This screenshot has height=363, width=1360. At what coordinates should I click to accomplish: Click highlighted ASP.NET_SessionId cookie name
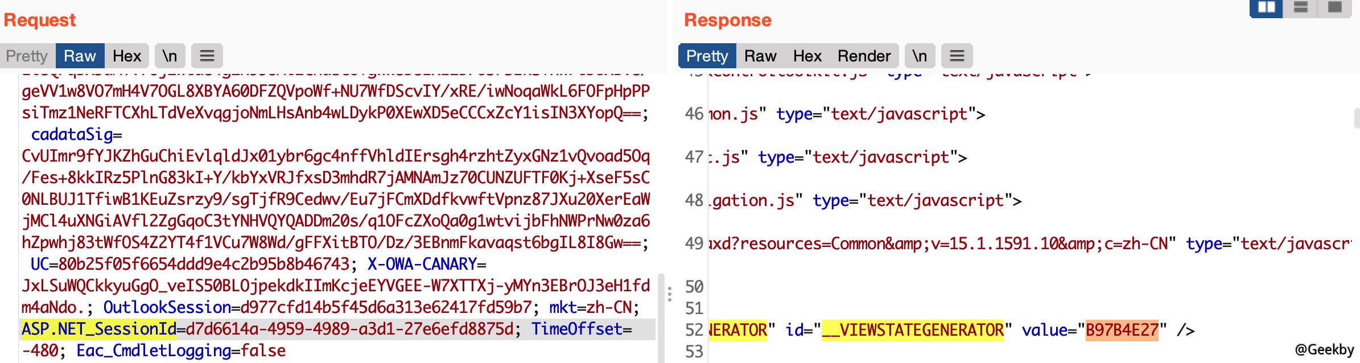click(99, 329)
